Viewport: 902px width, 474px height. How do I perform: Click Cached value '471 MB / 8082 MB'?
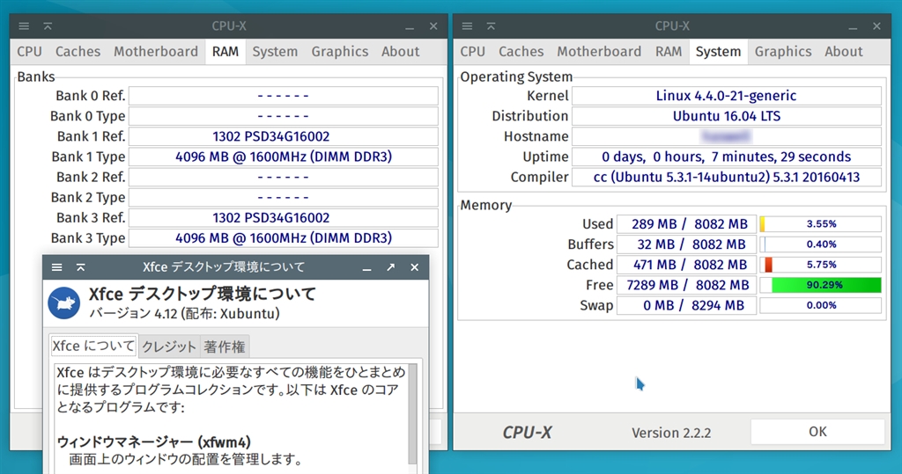pos(687,265)
